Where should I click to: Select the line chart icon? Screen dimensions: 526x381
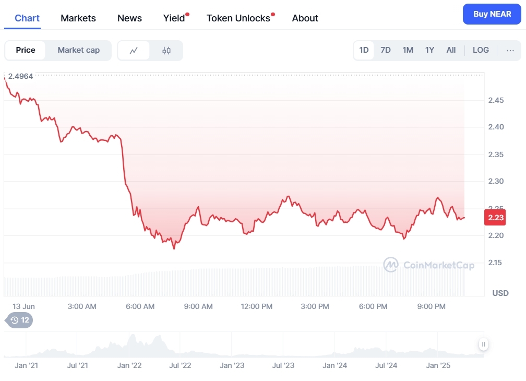tap(134, 51)
